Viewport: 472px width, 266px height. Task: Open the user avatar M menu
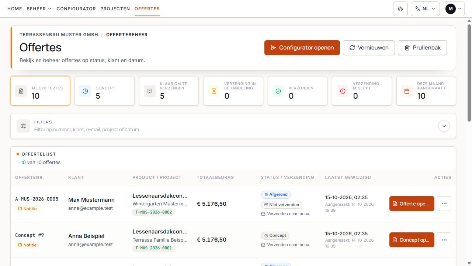[x=454, y=9]
